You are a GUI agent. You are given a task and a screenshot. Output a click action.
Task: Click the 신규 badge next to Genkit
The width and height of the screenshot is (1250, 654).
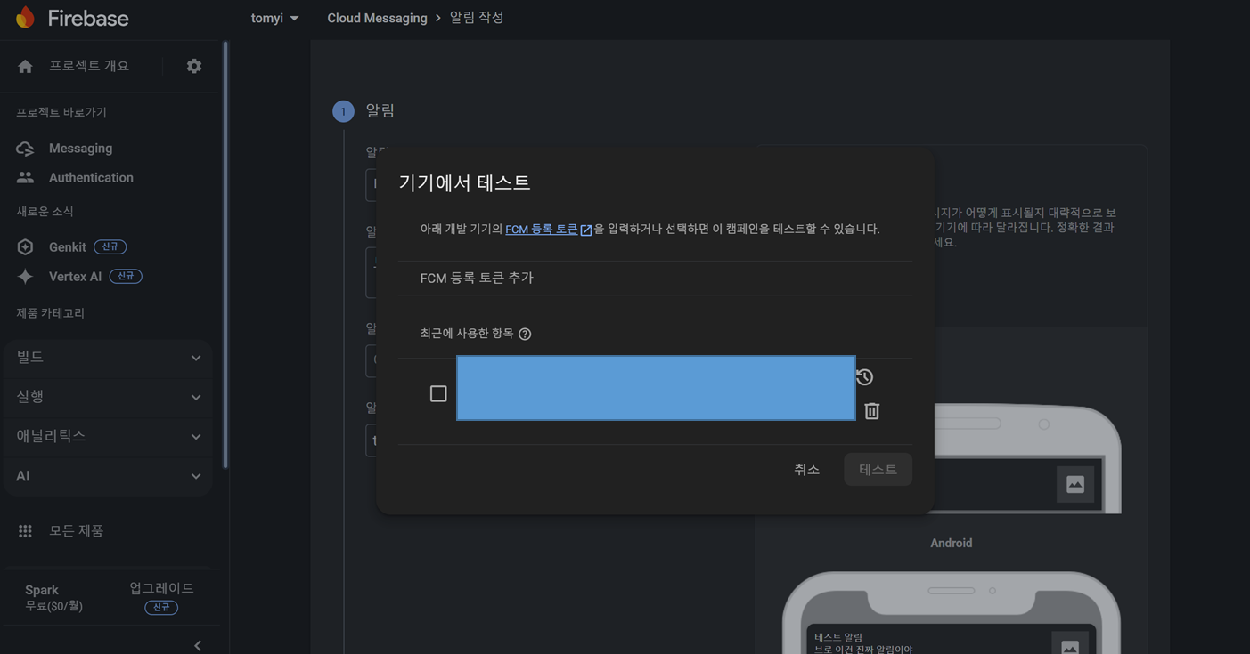click(x=110, y=247)
